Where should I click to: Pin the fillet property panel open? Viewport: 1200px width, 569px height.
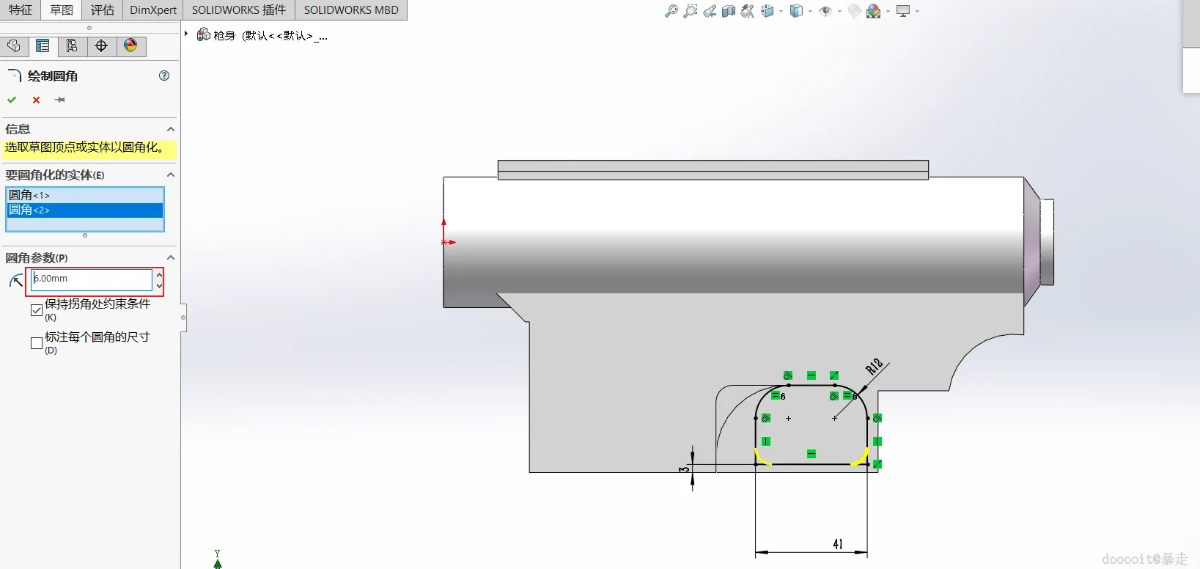coord(60,100)
